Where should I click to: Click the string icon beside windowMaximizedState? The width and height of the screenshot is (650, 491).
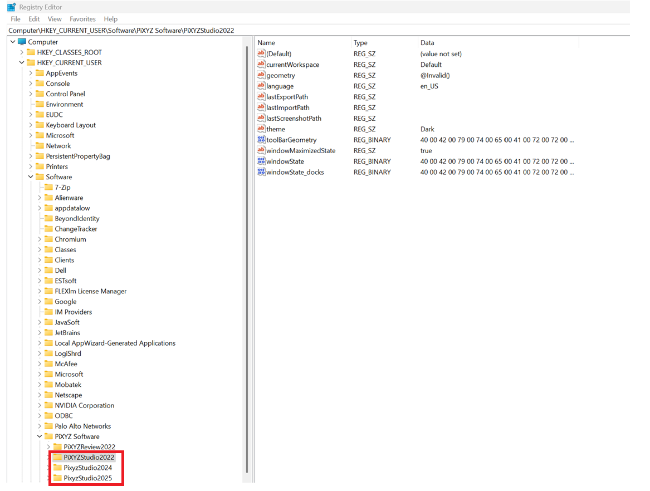click(x=261, y=150)
